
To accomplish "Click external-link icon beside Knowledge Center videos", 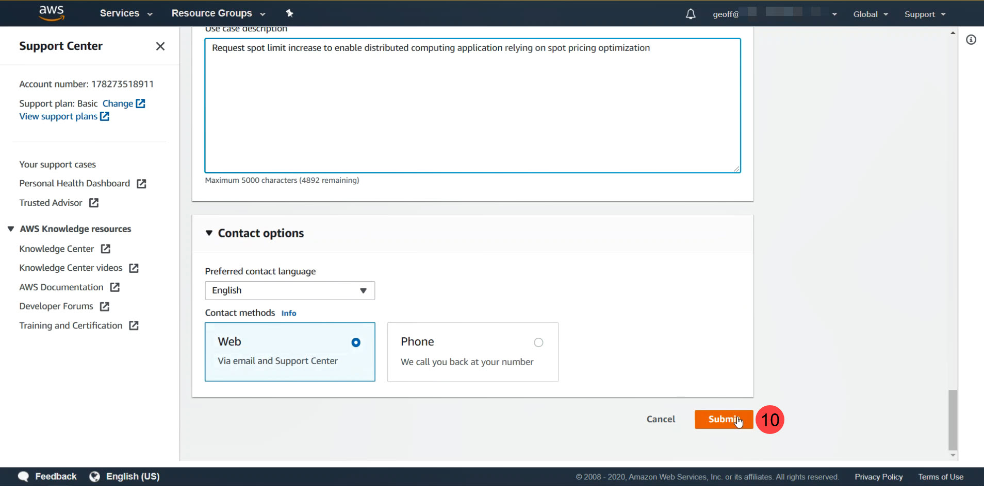I will pos(134,268).
